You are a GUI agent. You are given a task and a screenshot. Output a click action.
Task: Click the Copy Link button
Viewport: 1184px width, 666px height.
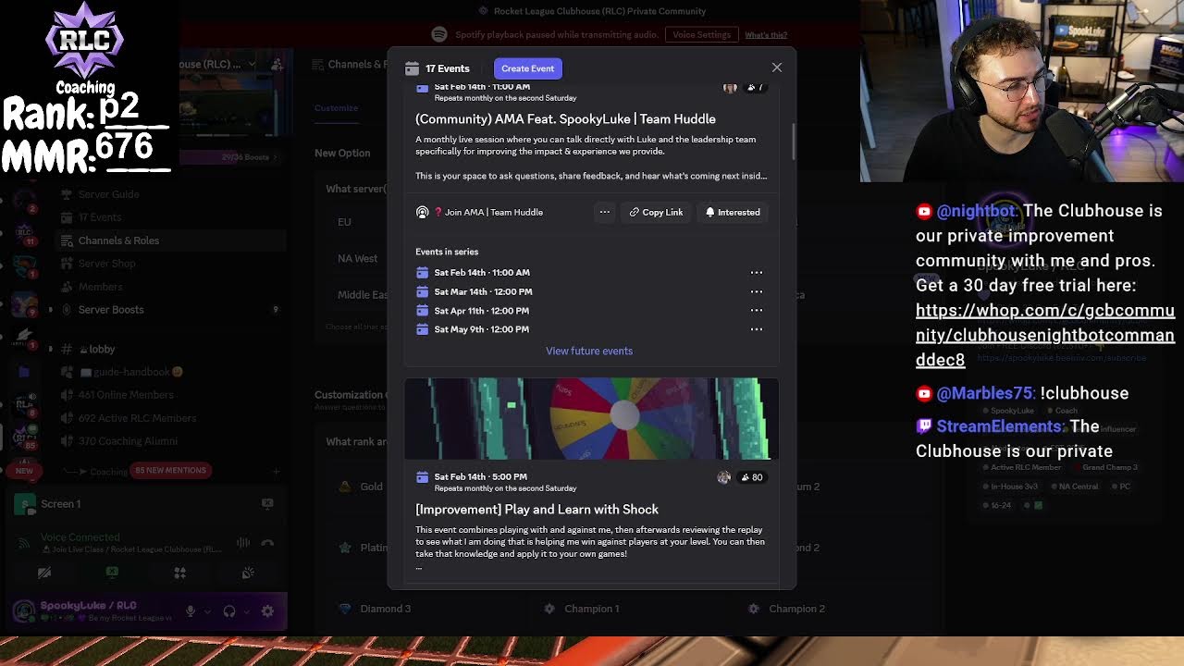[656, 212]
